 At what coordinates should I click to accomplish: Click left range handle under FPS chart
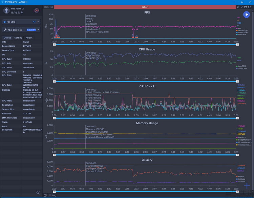55,45
